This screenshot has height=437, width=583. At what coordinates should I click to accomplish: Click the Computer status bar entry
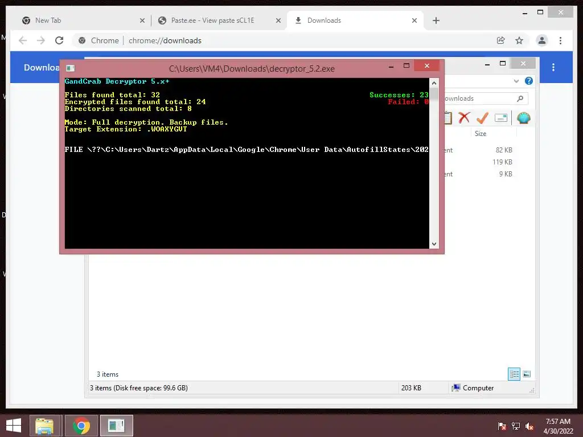tap(473, 388)
